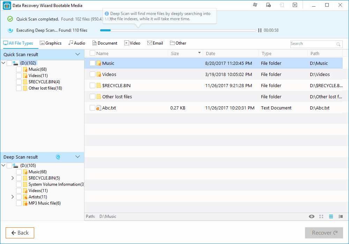349x244 pixels.
Task: Open the Email file type tab
Action: tap(155, 43)
